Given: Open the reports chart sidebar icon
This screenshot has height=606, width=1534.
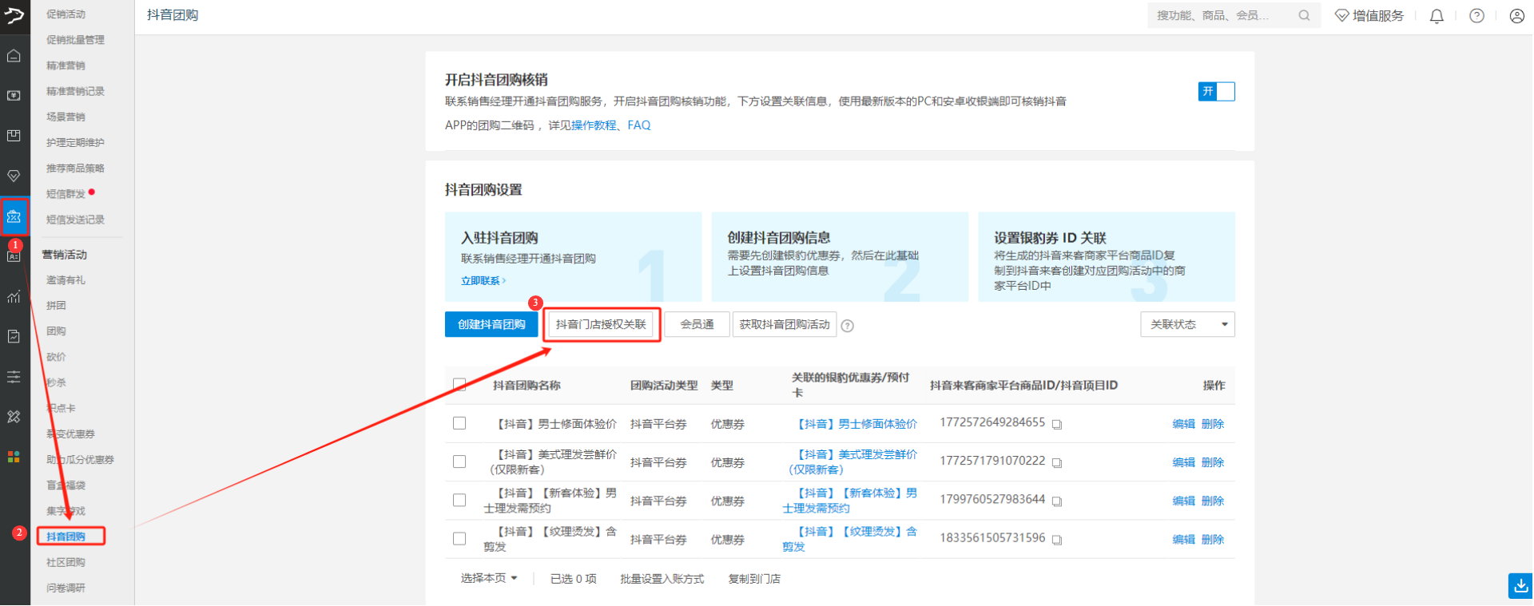Looking at the screenshot, I should (x=14, y=297).
